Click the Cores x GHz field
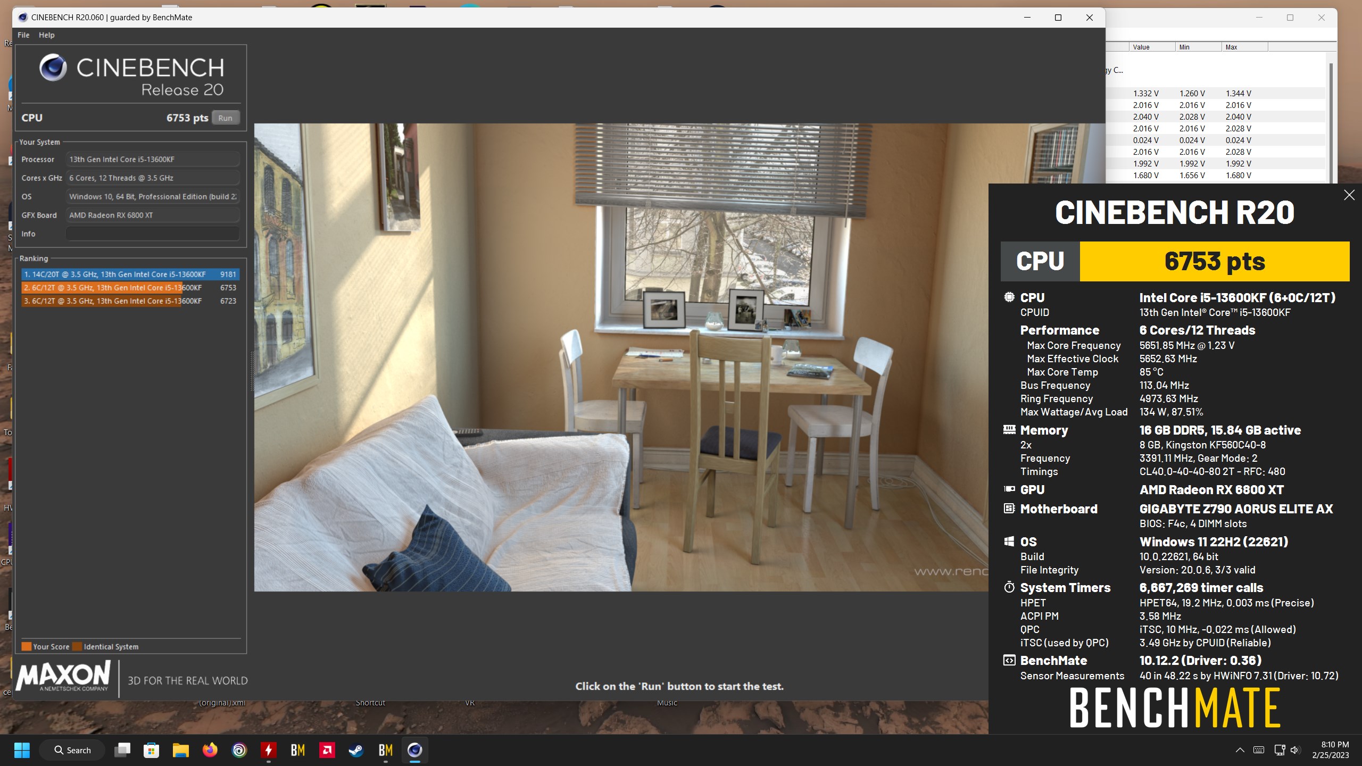 point(153,178)
